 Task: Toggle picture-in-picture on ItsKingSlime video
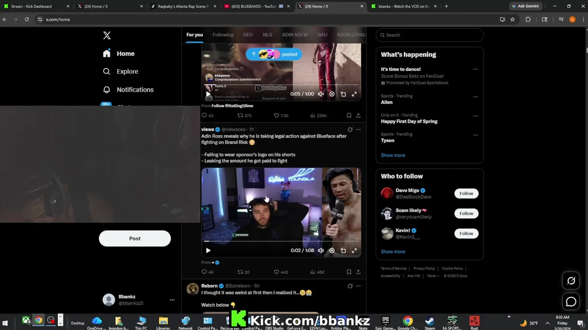pos(343,94)
